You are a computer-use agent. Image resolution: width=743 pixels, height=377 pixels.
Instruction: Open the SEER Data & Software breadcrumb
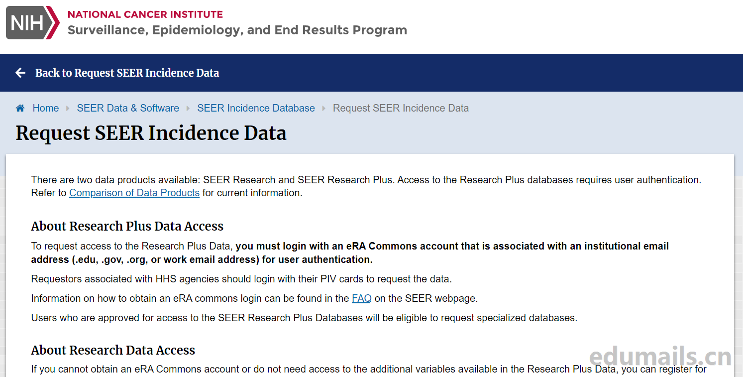click(128, 108)
